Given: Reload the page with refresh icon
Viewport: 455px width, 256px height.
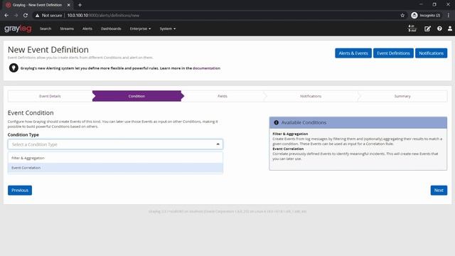Looking at the screenshot, I should 26,16.
